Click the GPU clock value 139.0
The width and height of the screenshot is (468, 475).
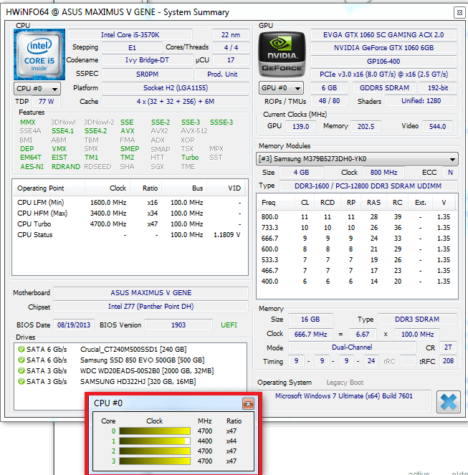click(x=300, y=126)
